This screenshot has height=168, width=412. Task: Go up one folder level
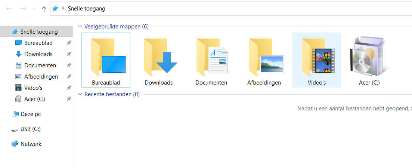(44, 9)
